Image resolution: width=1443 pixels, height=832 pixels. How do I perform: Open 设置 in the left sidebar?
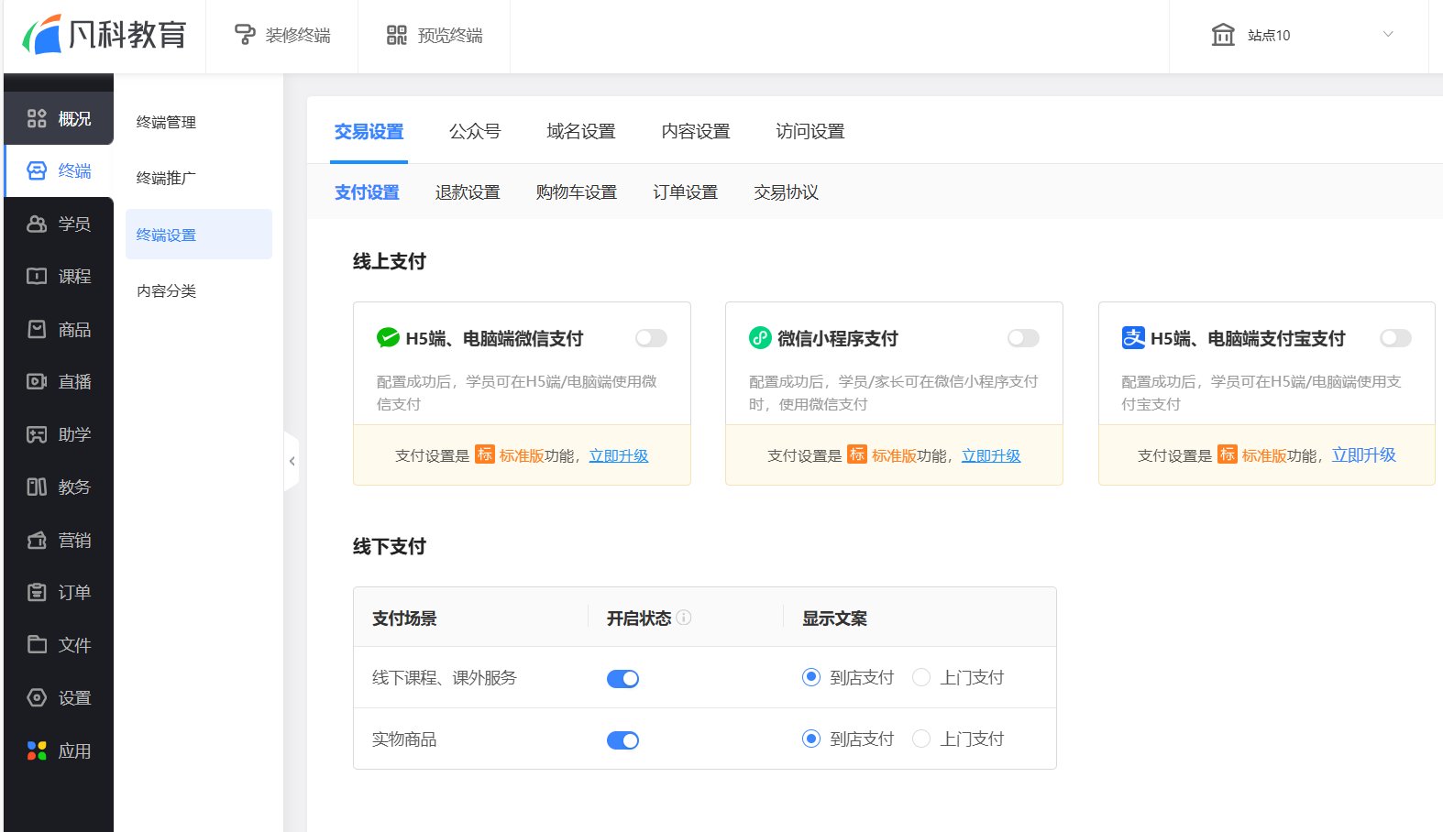click(59, 698)
